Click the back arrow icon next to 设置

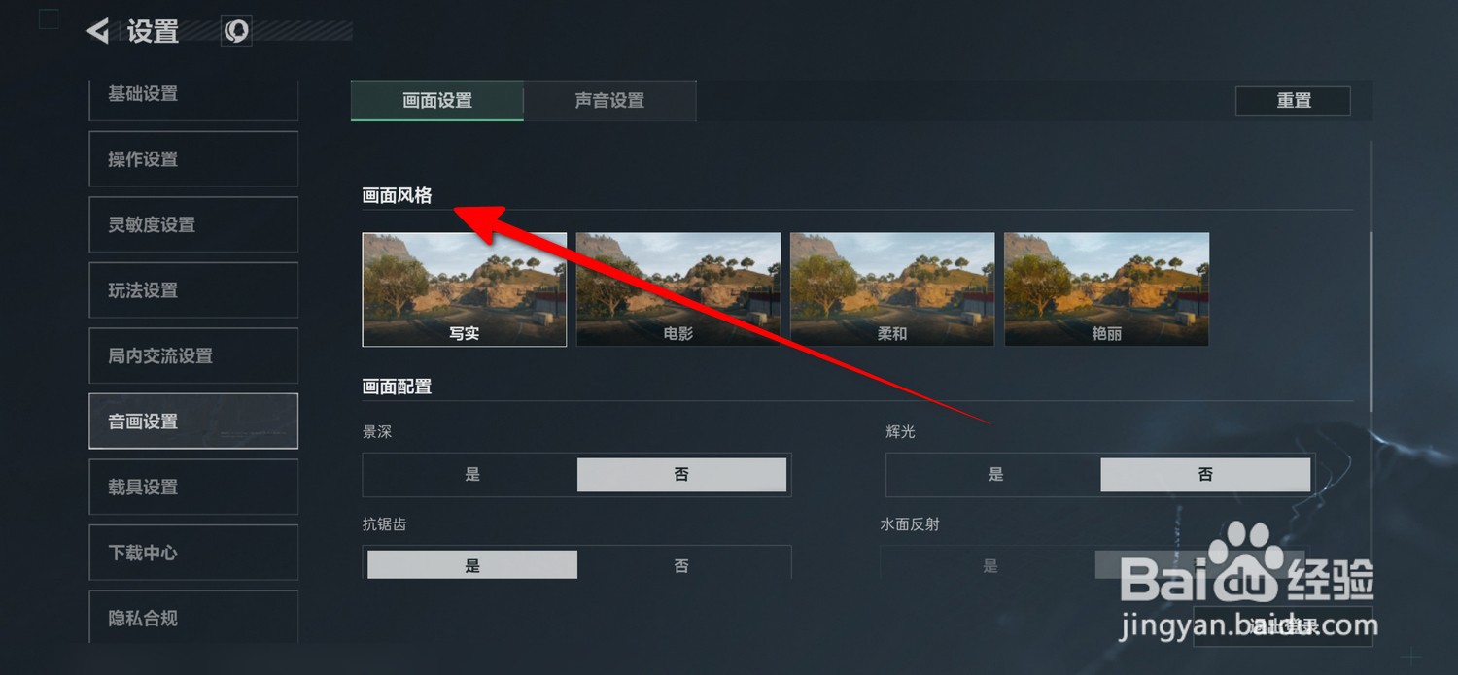point(97,31)
